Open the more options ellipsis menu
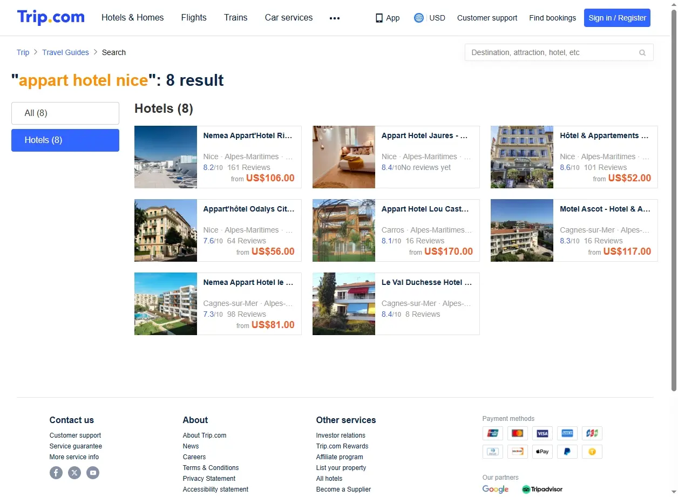This screenshot has height=497, width=678. [335, 18]
